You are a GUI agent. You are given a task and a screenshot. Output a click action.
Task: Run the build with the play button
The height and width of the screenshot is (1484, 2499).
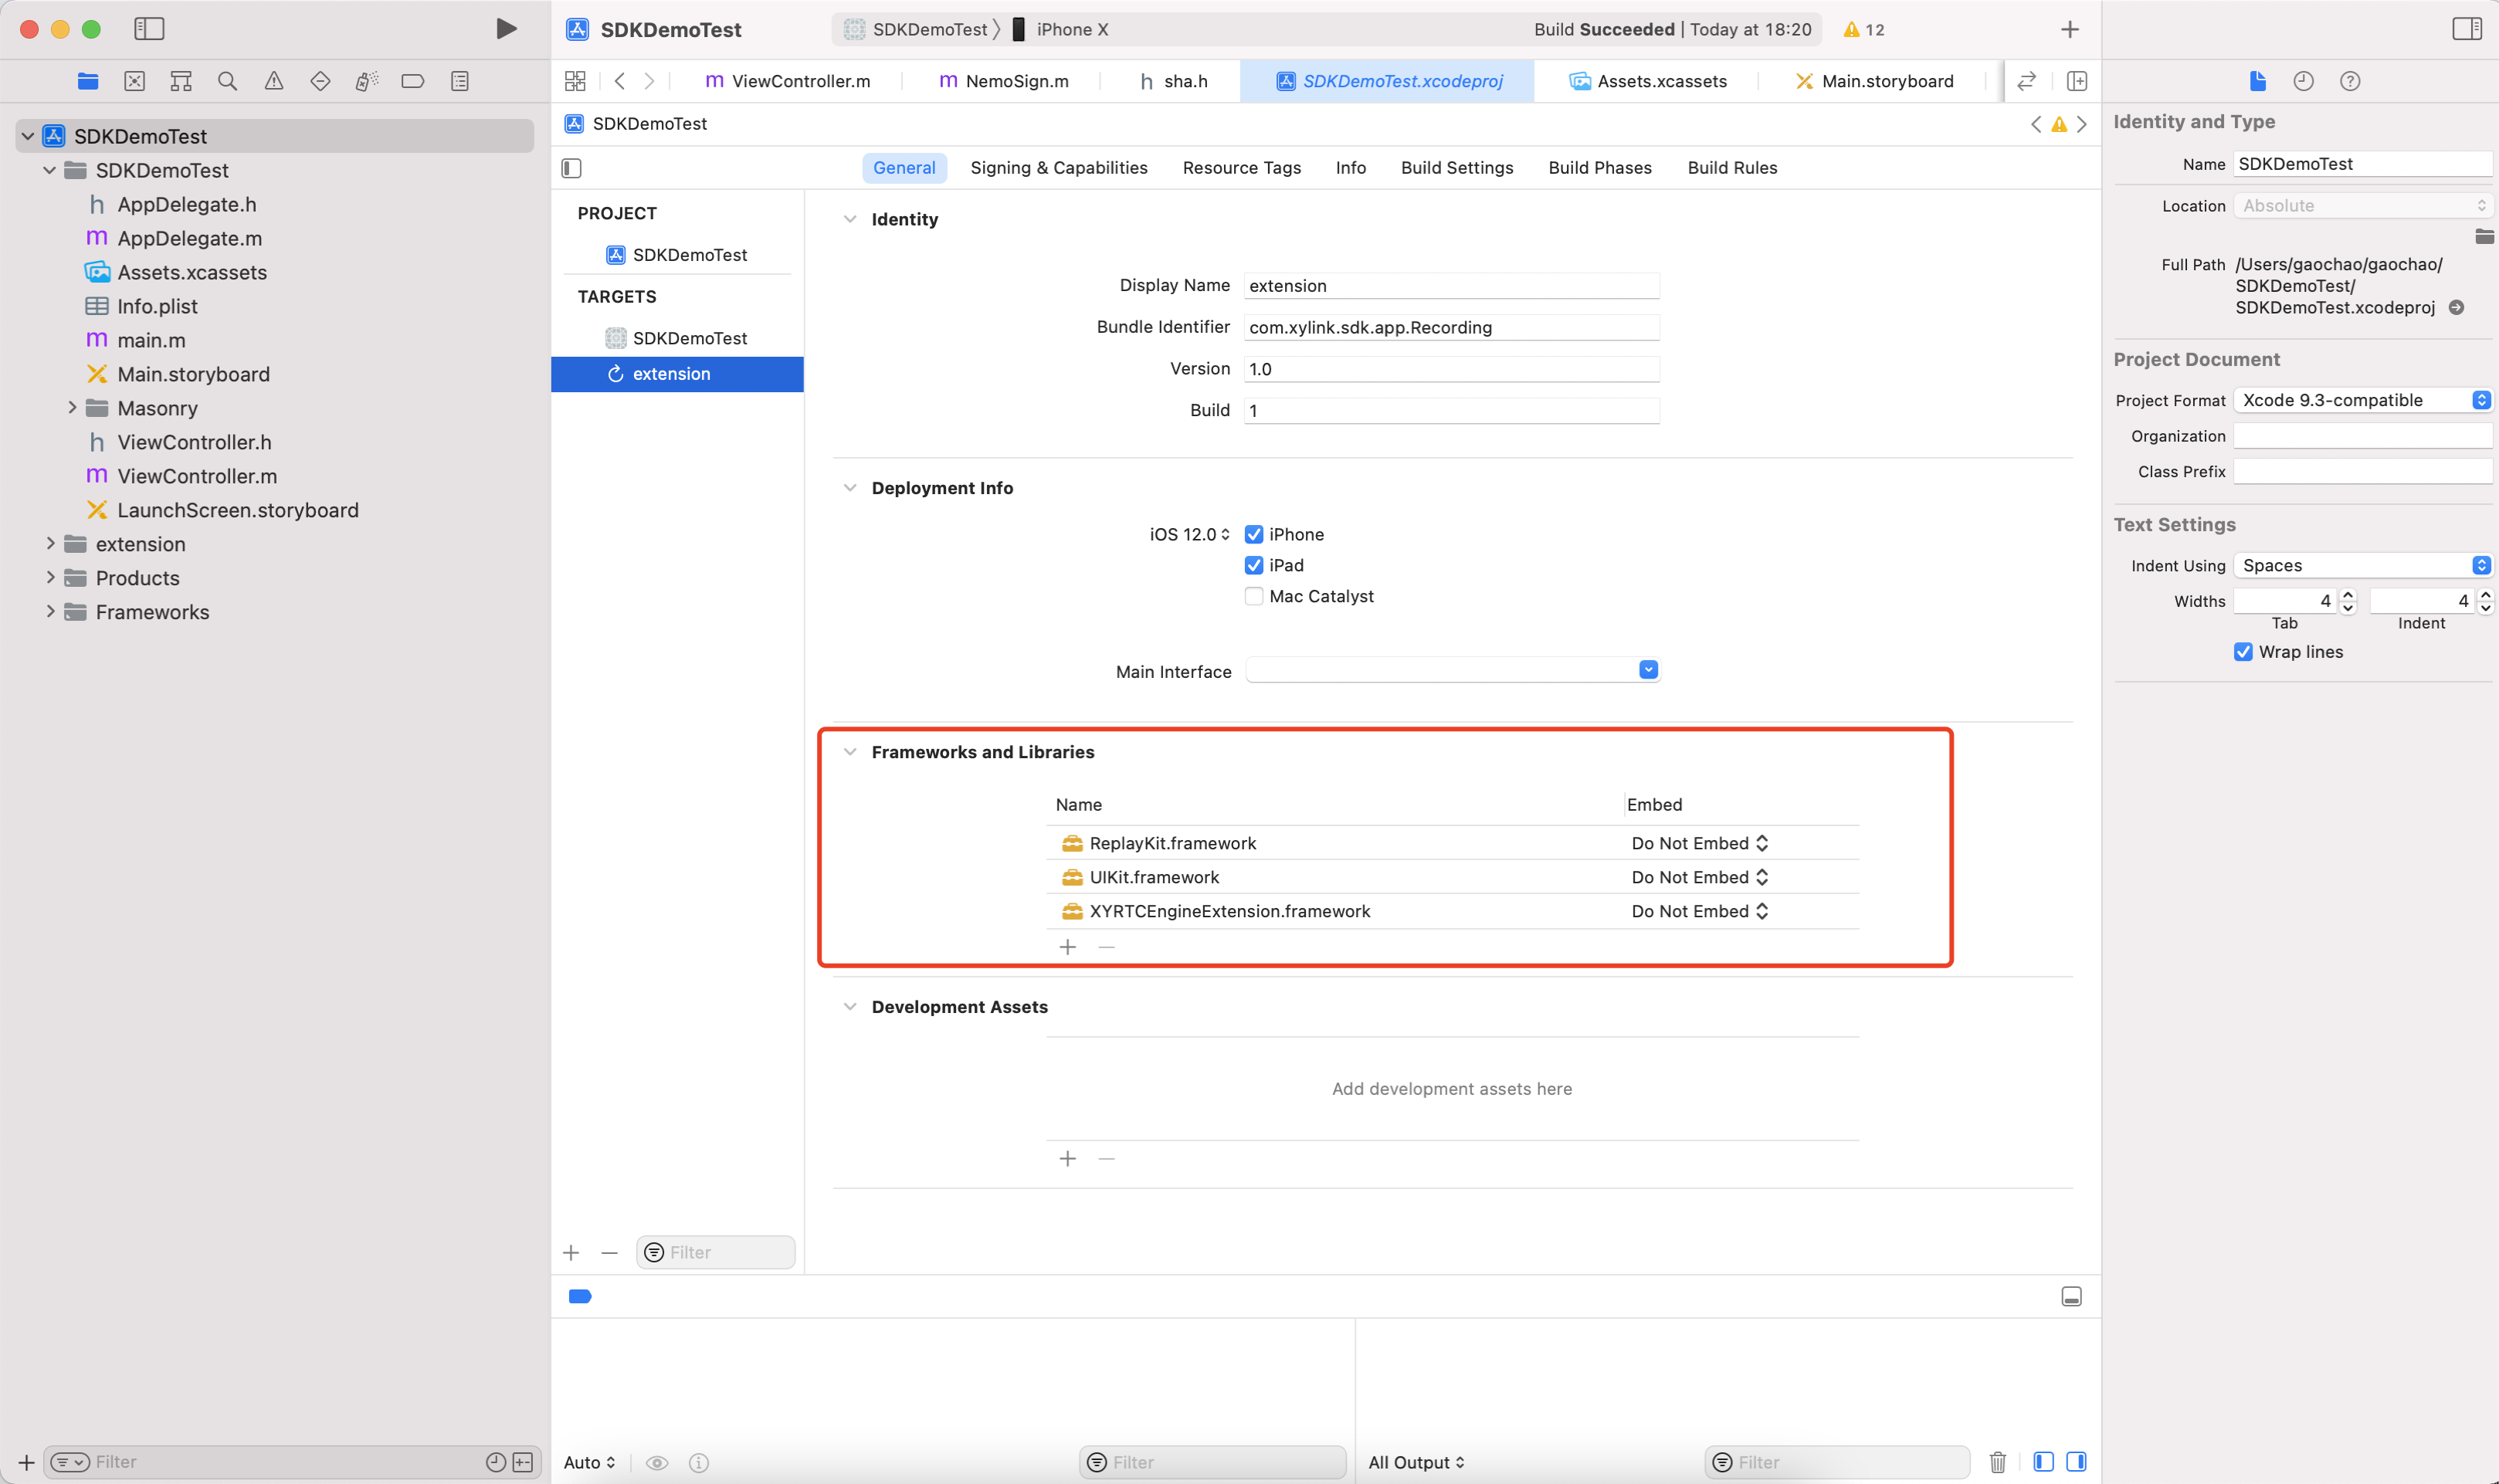(x=506, y=29)
